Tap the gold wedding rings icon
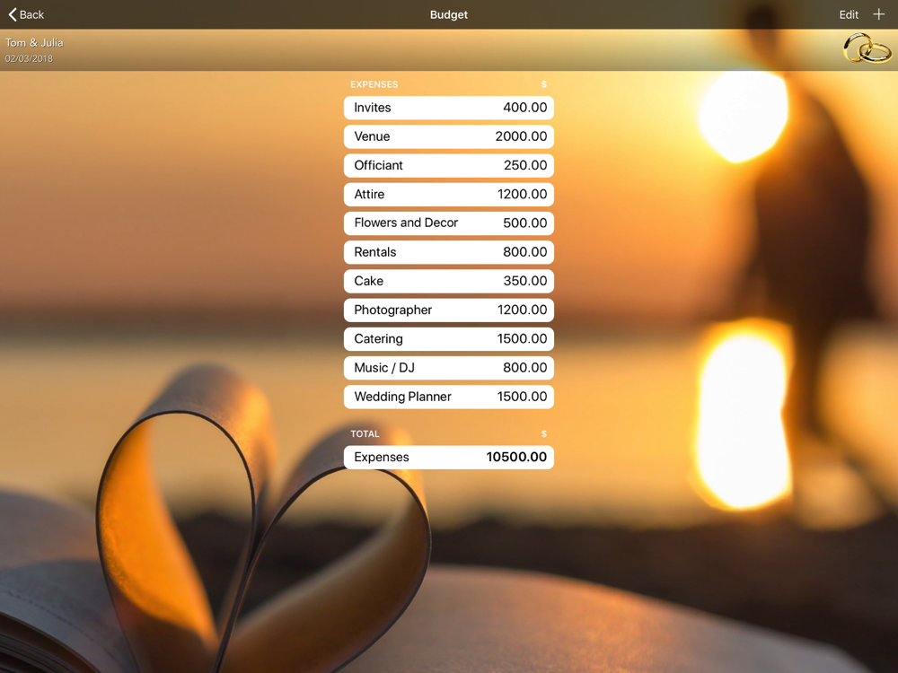Image resolution: width=898 pixels, height=673 pixels. (x=867, y=48)
